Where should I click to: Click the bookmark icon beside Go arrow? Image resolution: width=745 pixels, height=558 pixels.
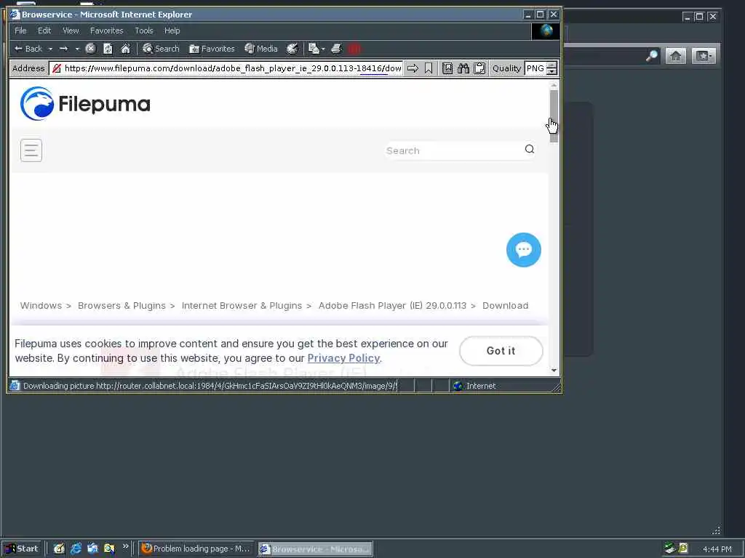(x=429, y=68)
